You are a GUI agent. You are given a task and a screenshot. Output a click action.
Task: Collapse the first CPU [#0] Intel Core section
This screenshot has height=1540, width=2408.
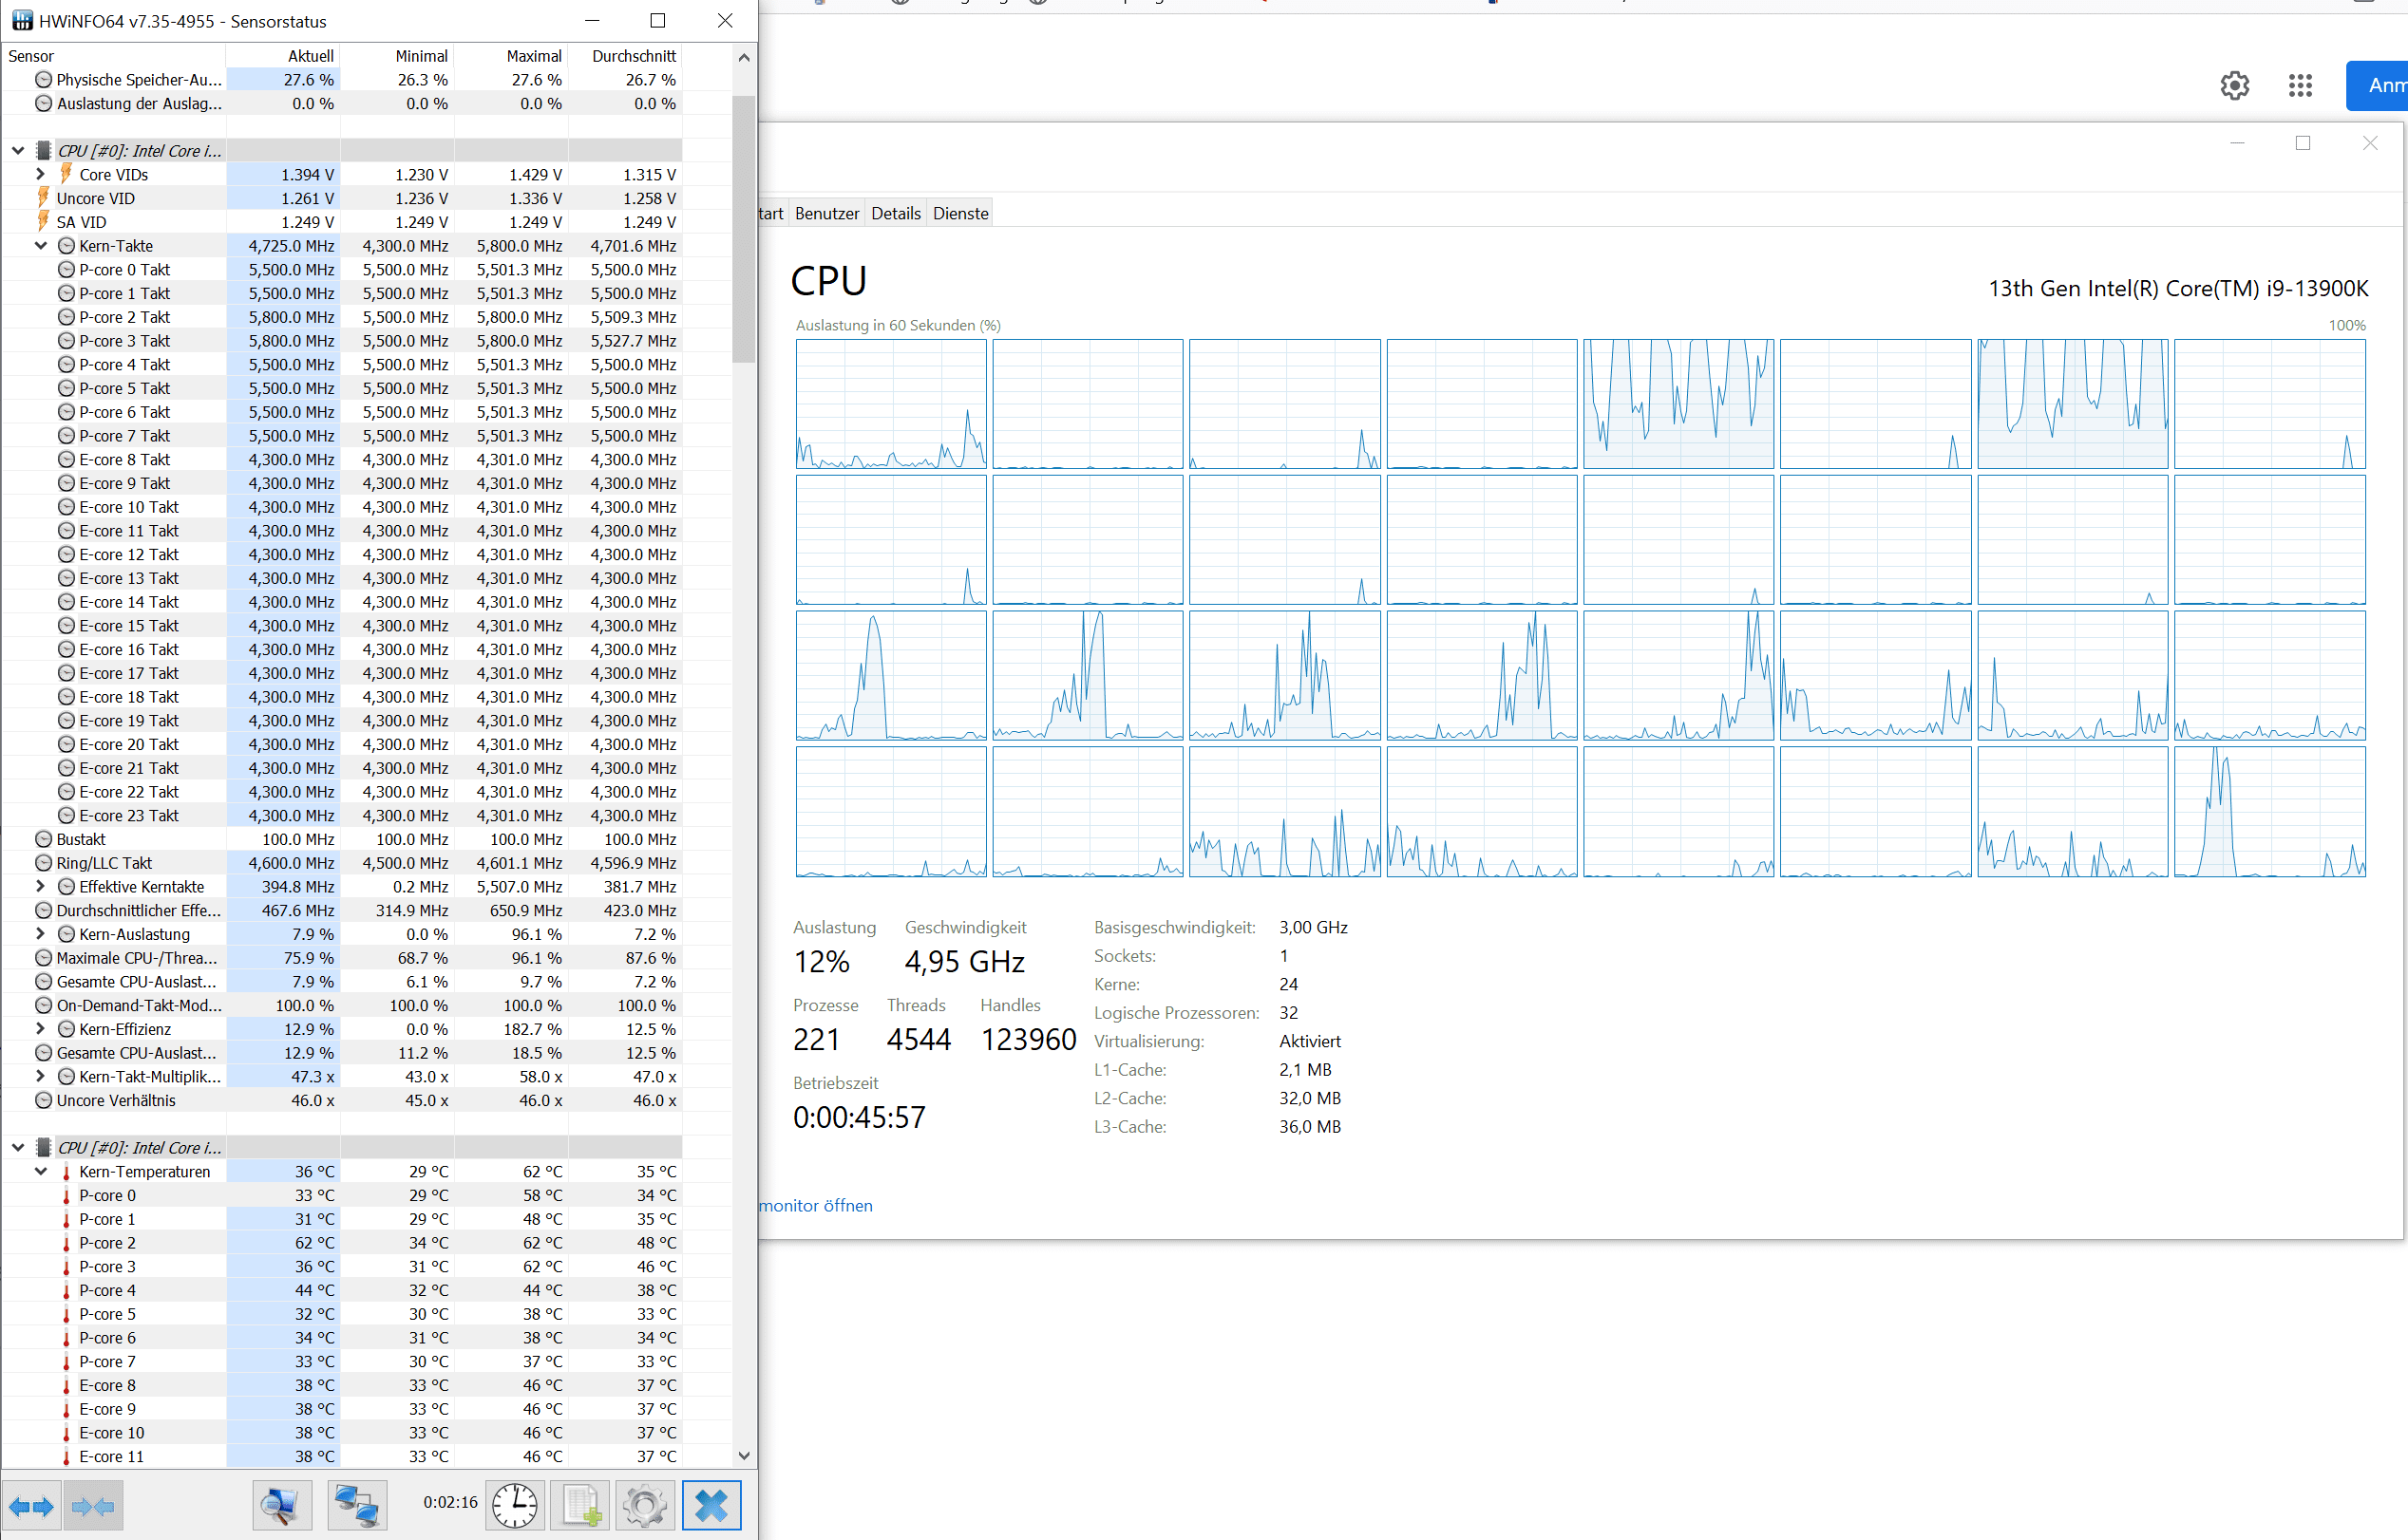18,150
